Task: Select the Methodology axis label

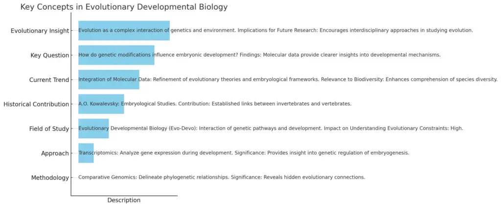Action: [50, 178]
